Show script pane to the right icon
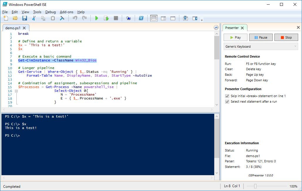Screen dimensions: 302x191 point(163,18)
